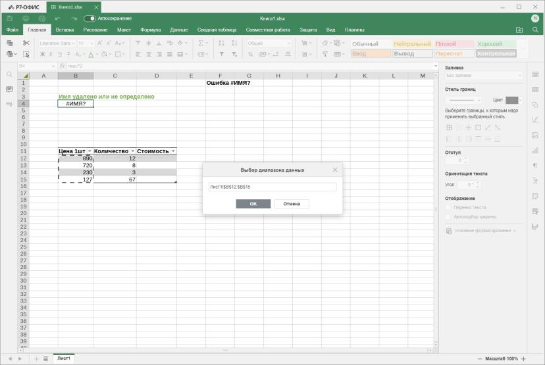Open Cell settings in the right sidebar
The image size is (545, 365).
[535, 74]
